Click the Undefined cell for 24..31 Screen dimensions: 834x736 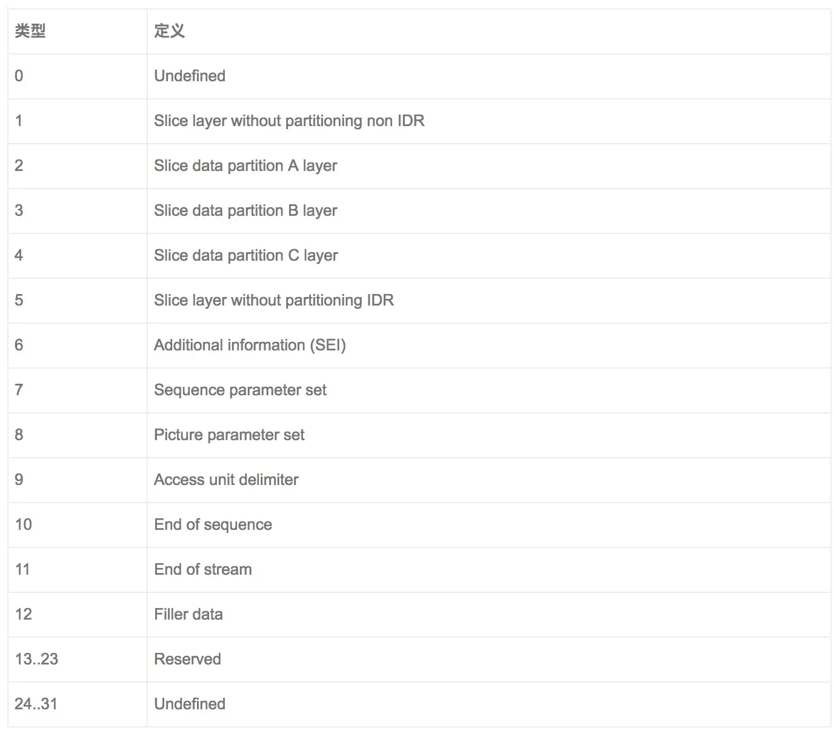(x=489, y=704)
